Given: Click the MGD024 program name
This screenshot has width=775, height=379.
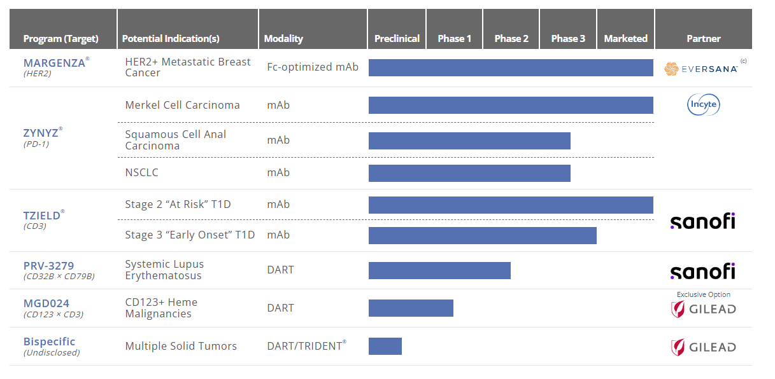Looking at the screenshot, I should click(x=46, y=303).
